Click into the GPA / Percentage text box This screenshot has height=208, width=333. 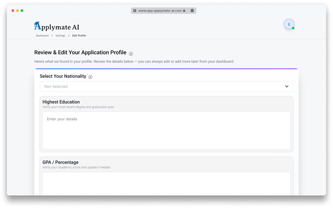pos(166,183)
